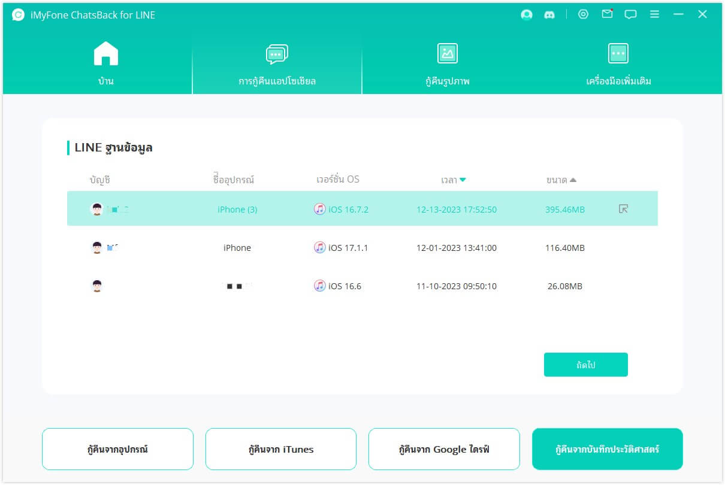Viewport: 725px width, 485px height.
Task: Open the user account avatar icon
Action: click(527, 15)
